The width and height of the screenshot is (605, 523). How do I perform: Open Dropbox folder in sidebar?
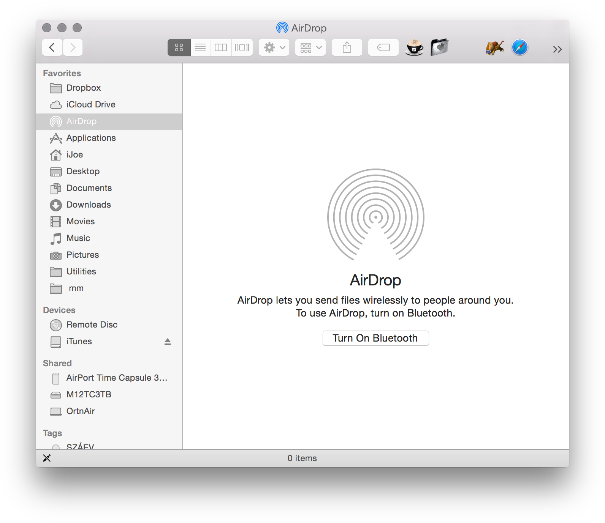109,88
